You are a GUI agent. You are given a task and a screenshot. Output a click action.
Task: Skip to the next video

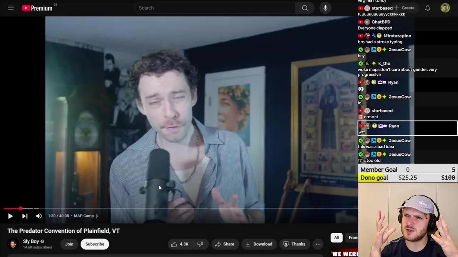[25, 216]
